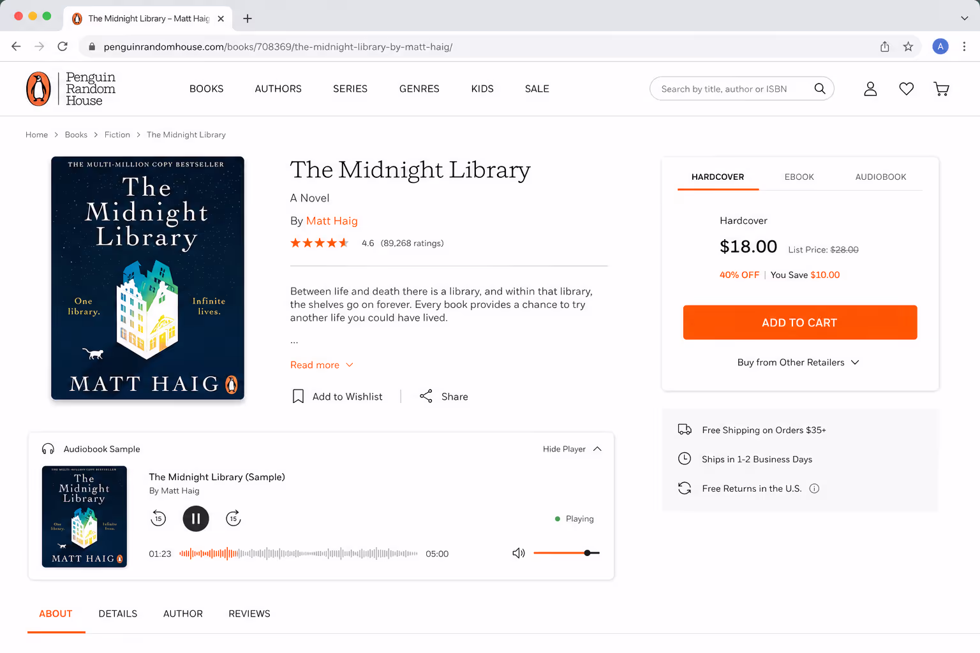980x653 pixels.
Task: Open the BOOKS navigation menu
Action: click(206, 89)
